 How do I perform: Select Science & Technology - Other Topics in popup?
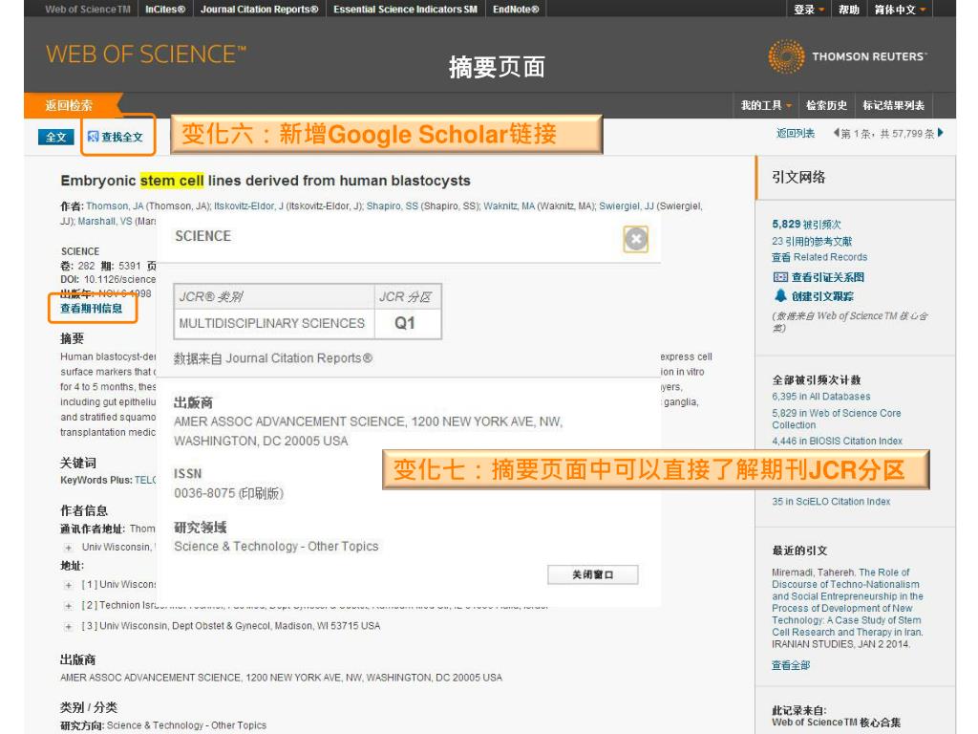(x=276, y=546)
